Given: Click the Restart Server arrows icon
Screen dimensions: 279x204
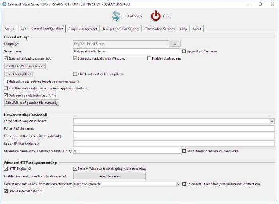Looking at the screenshot, I should point(116,16).
